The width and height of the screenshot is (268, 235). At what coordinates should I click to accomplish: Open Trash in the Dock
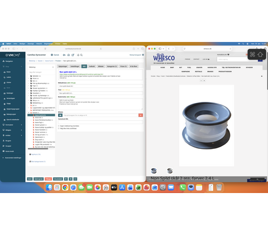219,187
